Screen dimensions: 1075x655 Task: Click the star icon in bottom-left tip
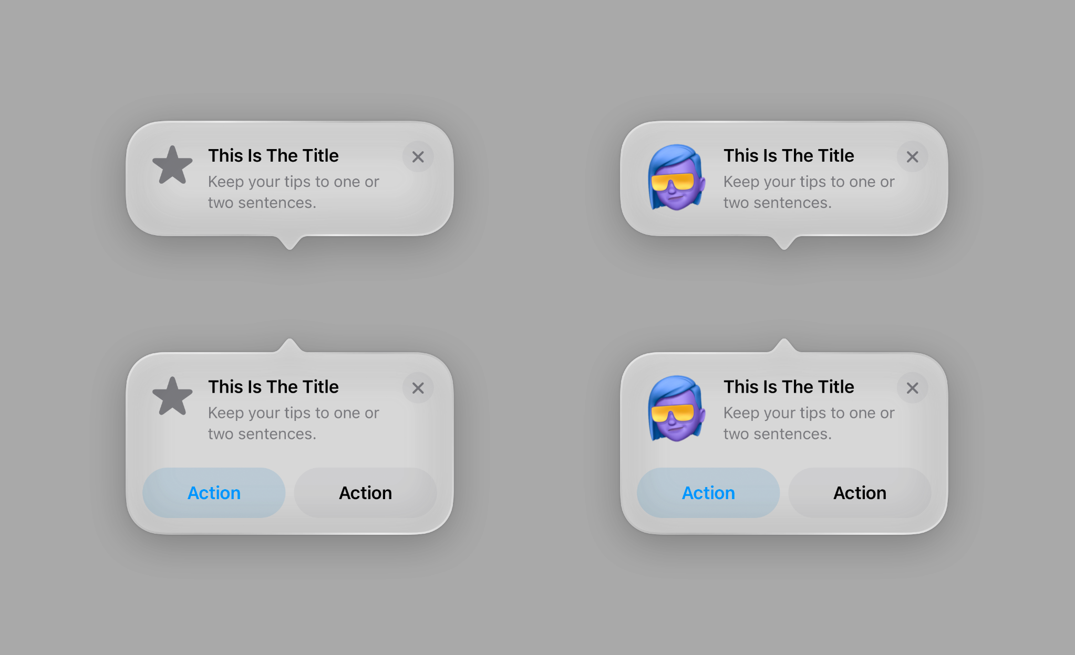pyautogui.click(x=172, y=396)
